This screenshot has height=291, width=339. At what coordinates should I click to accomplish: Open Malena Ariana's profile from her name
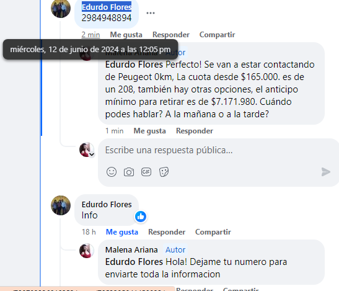click(x=131, y=250)
